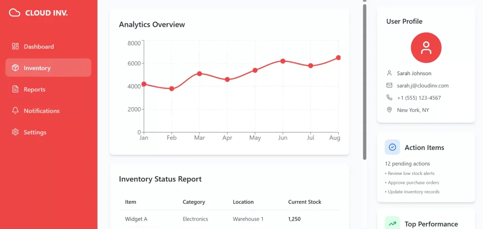483x229 pixels.
Task: Click the 8000 y-axis label
Action: tap(134, 43)
